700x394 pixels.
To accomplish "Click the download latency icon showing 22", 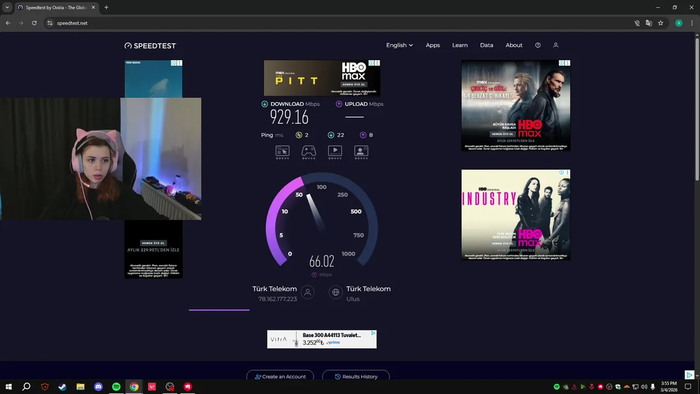I will click(331, 135).
